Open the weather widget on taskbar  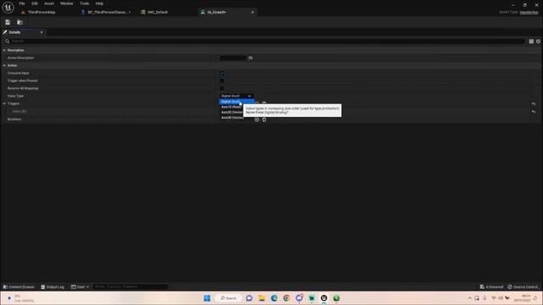[20, 298]
